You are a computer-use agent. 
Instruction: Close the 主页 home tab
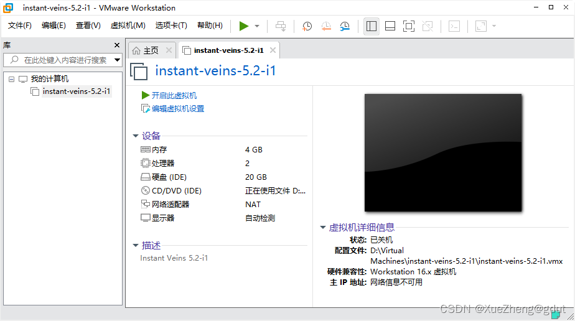169,50
